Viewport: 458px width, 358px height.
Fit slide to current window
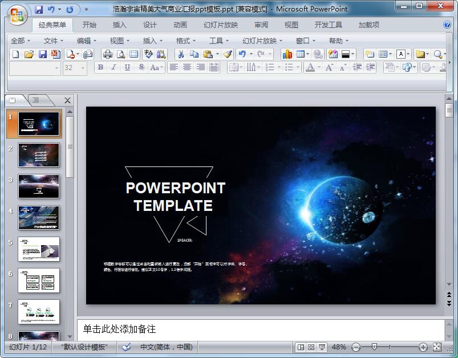(x=437, y=347)
